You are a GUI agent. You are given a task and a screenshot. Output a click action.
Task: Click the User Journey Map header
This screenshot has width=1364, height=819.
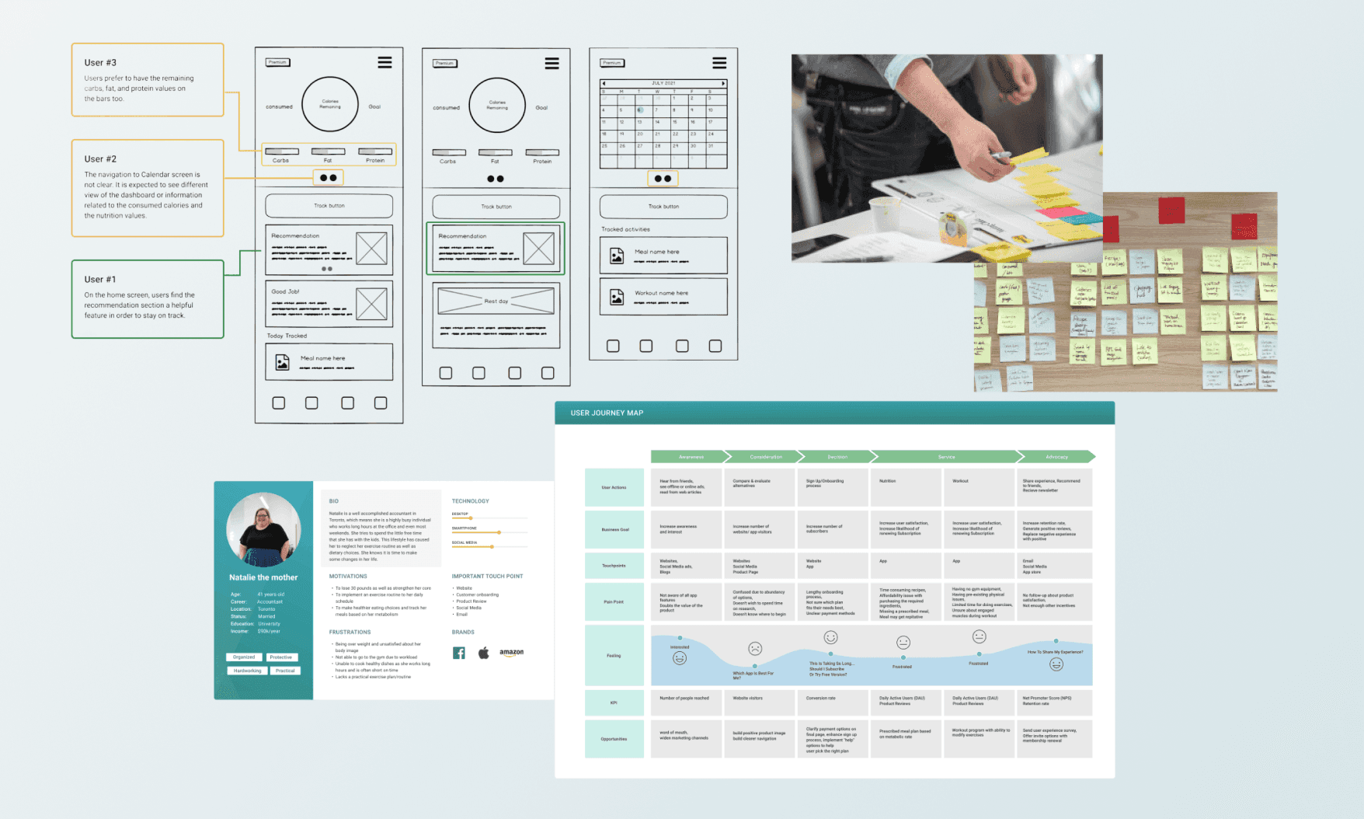(x=834, y=413)
